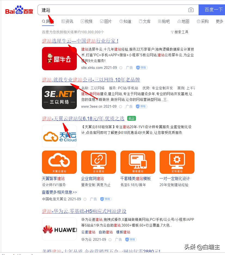Click the 百度一下 search button
Image resolution: width=225 pixels, height=255 pixels.
[x=212, y=10]
